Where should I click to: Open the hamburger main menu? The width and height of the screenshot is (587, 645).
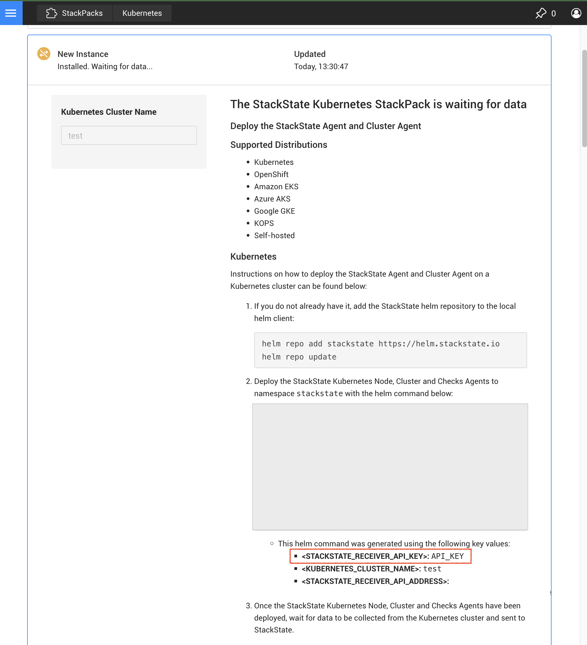(11, 13)
